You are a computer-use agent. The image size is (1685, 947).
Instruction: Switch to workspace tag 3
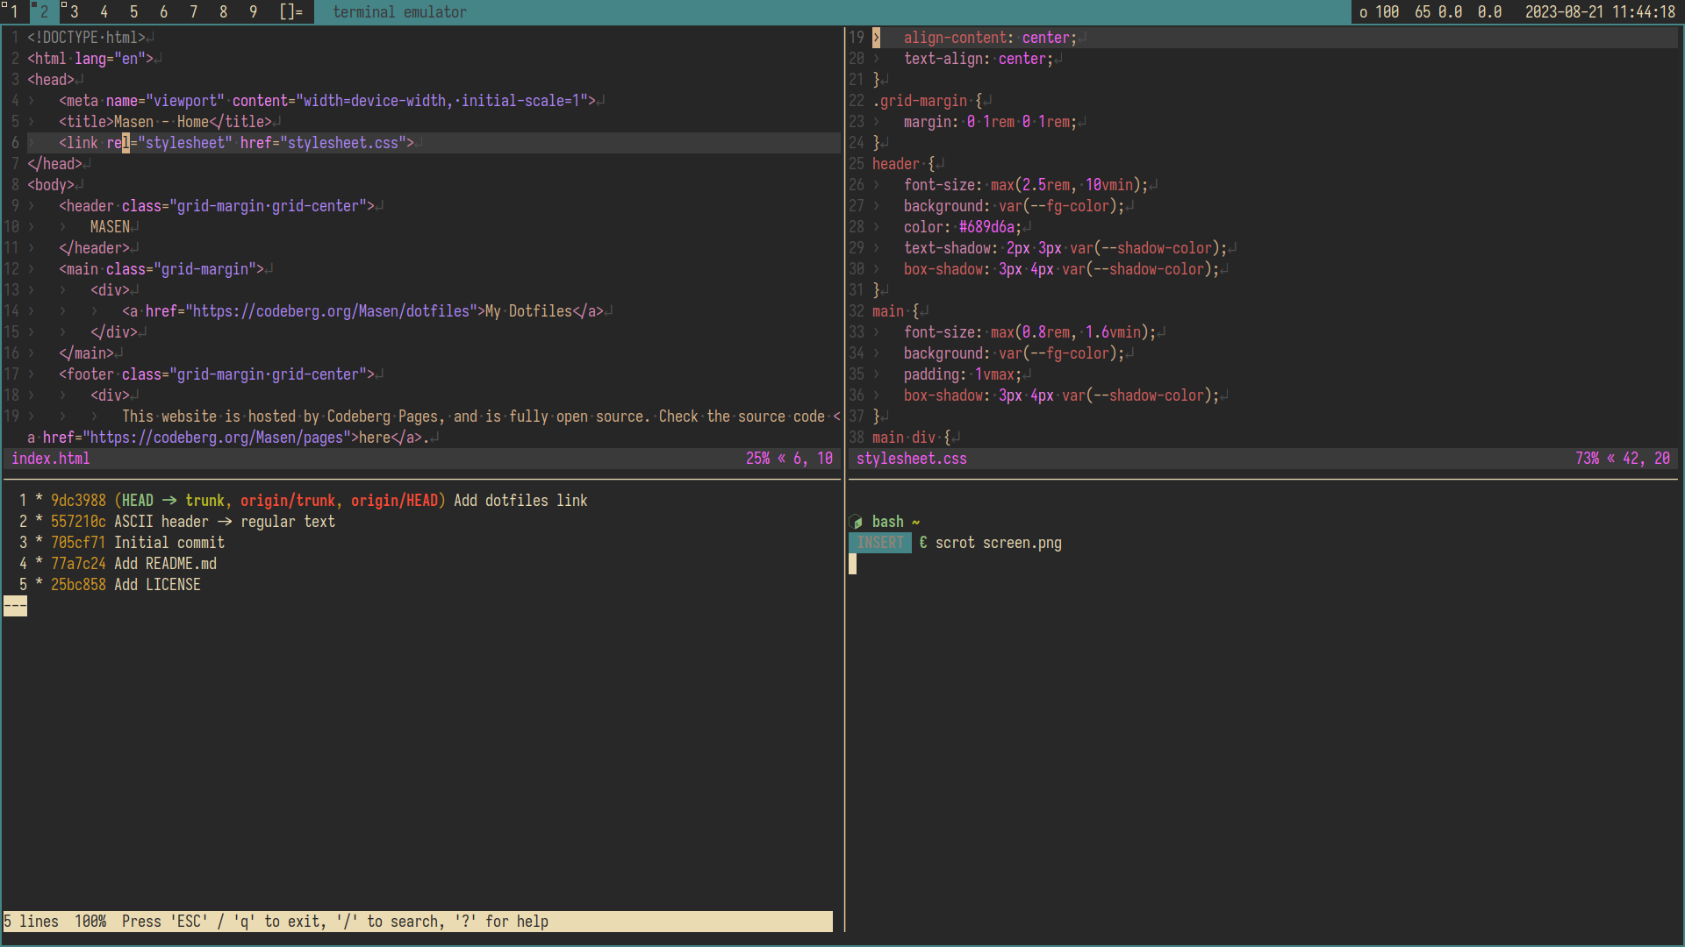click(x=74, y=12)
